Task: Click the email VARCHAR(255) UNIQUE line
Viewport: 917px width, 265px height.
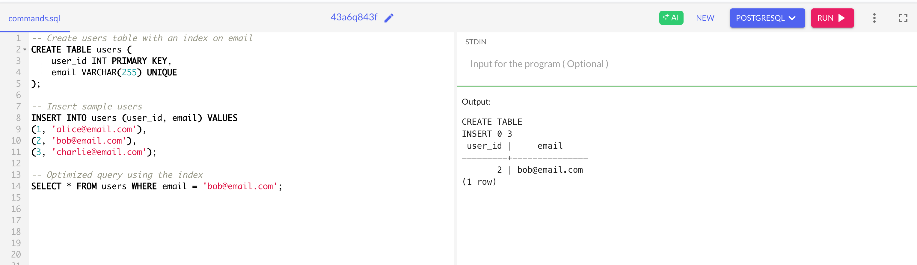Action: pos(114,72)
